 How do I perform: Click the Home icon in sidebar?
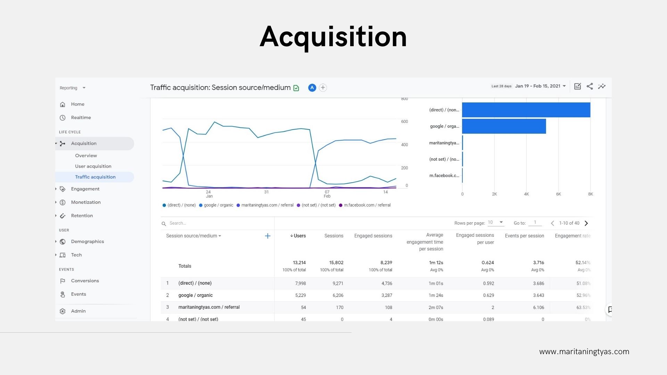pos(63,105)
